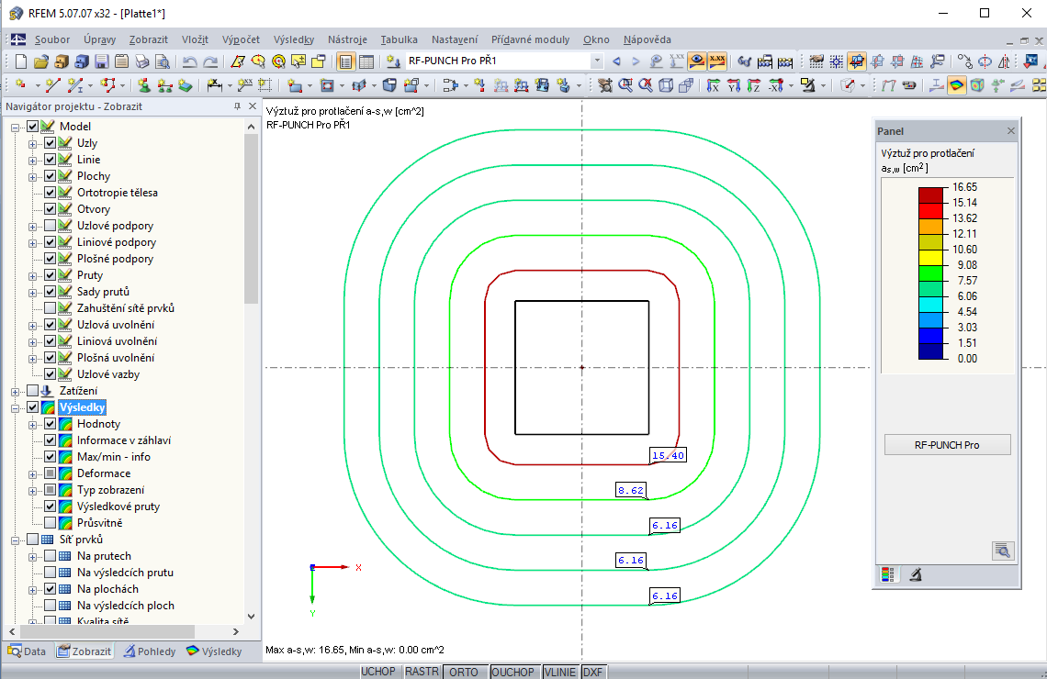View in Z direction
This screenshot has width=1047, height=679.
pos(754,85)
